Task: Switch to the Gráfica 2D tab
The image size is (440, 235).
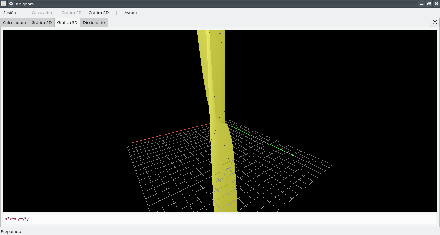Action: click(42, 23)
